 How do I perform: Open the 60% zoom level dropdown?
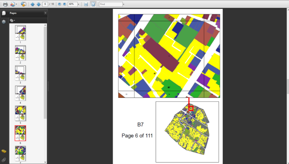79,4
